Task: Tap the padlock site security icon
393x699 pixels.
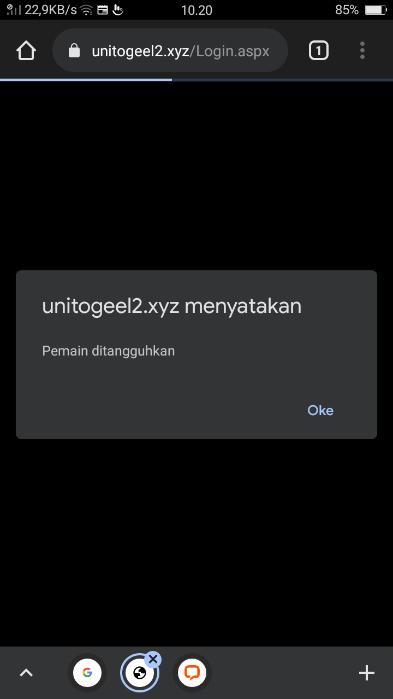Action: (74, 51)
